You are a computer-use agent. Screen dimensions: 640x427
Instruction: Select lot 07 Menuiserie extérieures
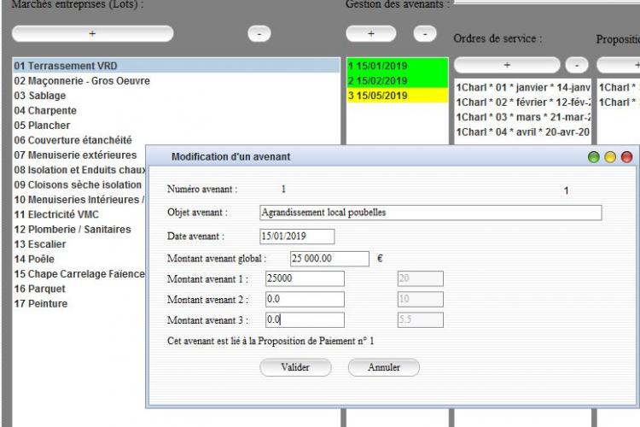[x=79, y=155]
